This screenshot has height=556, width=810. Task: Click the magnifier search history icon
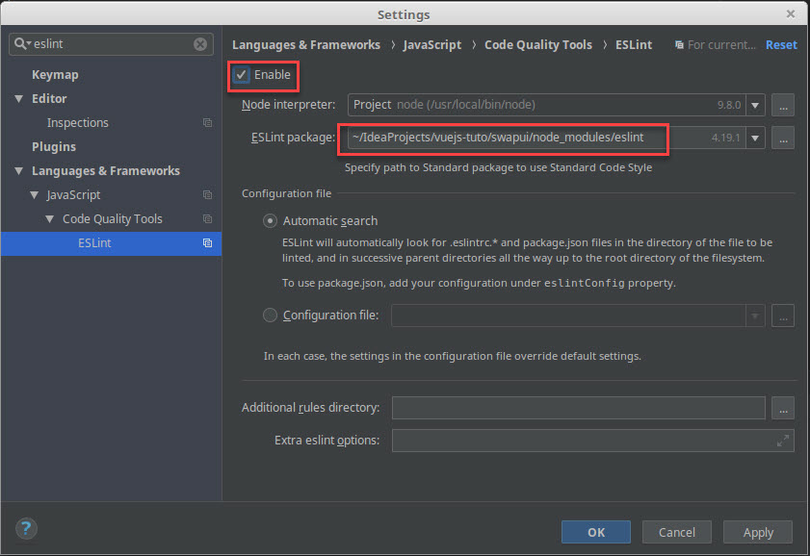pos(21,44)
